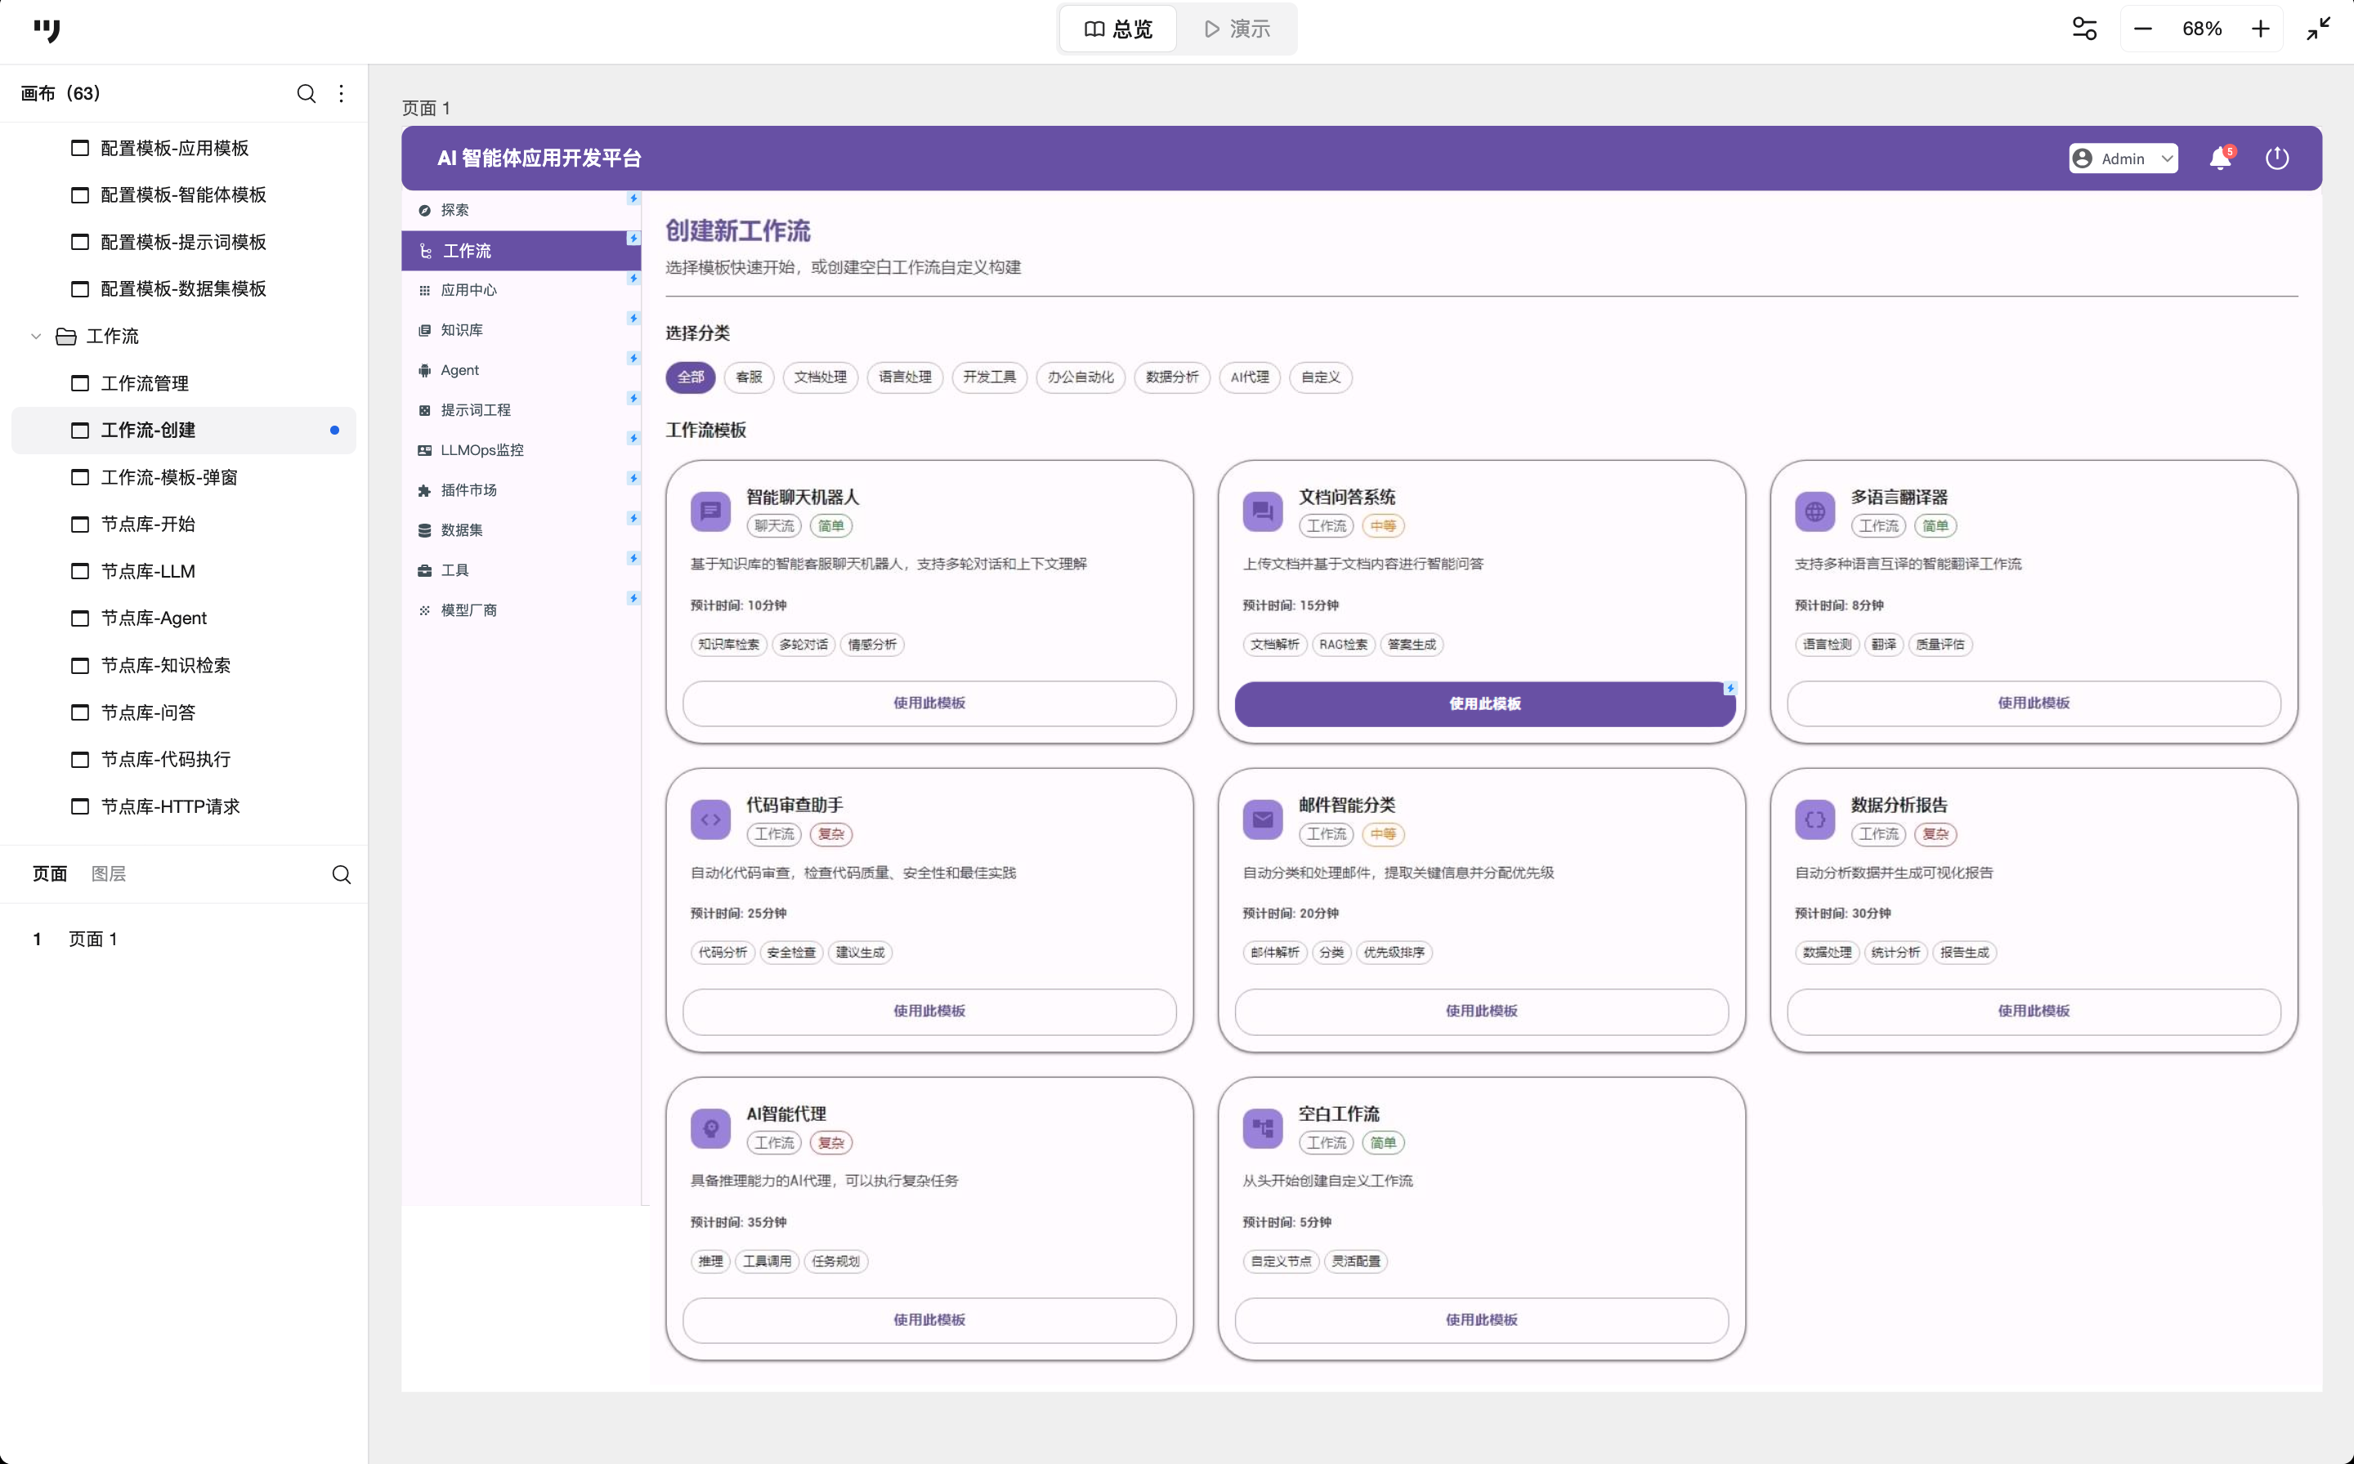
Task: Click the canvas list search icon
Action: coord(307,94)
